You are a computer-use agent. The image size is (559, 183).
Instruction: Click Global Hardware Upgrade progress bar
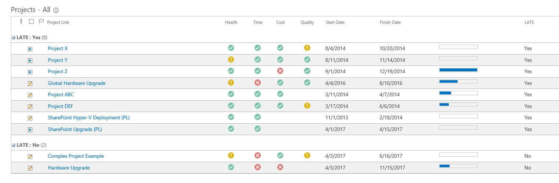coord(458,81)
